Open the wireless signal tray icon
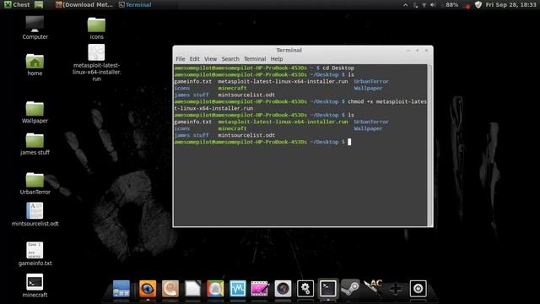The height and width of the screenshot is (304, 540). 424,5
